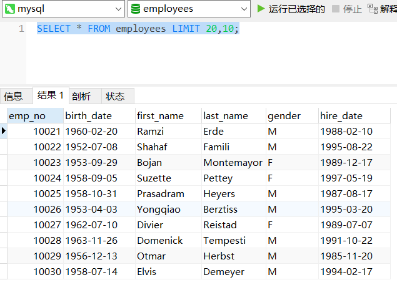
Task: Click birth date 1952-07-08
Action: (x=91, y=147)
